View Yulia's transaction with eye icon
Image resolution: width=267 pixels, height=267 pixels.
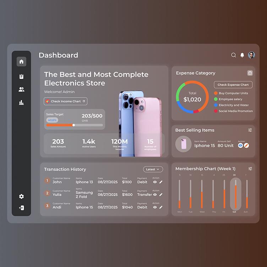[155, 195]
